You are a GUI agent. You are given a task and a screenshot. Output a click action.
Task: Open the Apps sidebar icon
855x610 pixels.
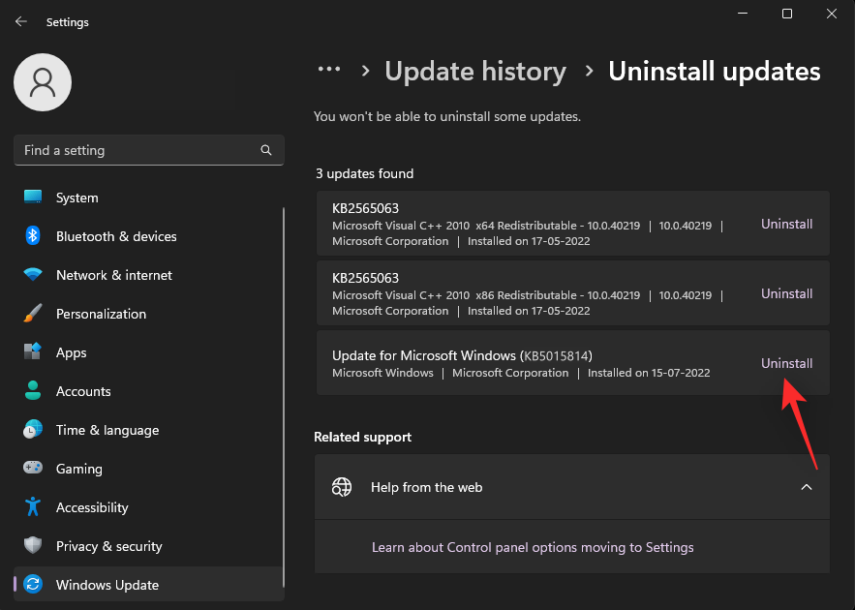click(x=32, y=352)
